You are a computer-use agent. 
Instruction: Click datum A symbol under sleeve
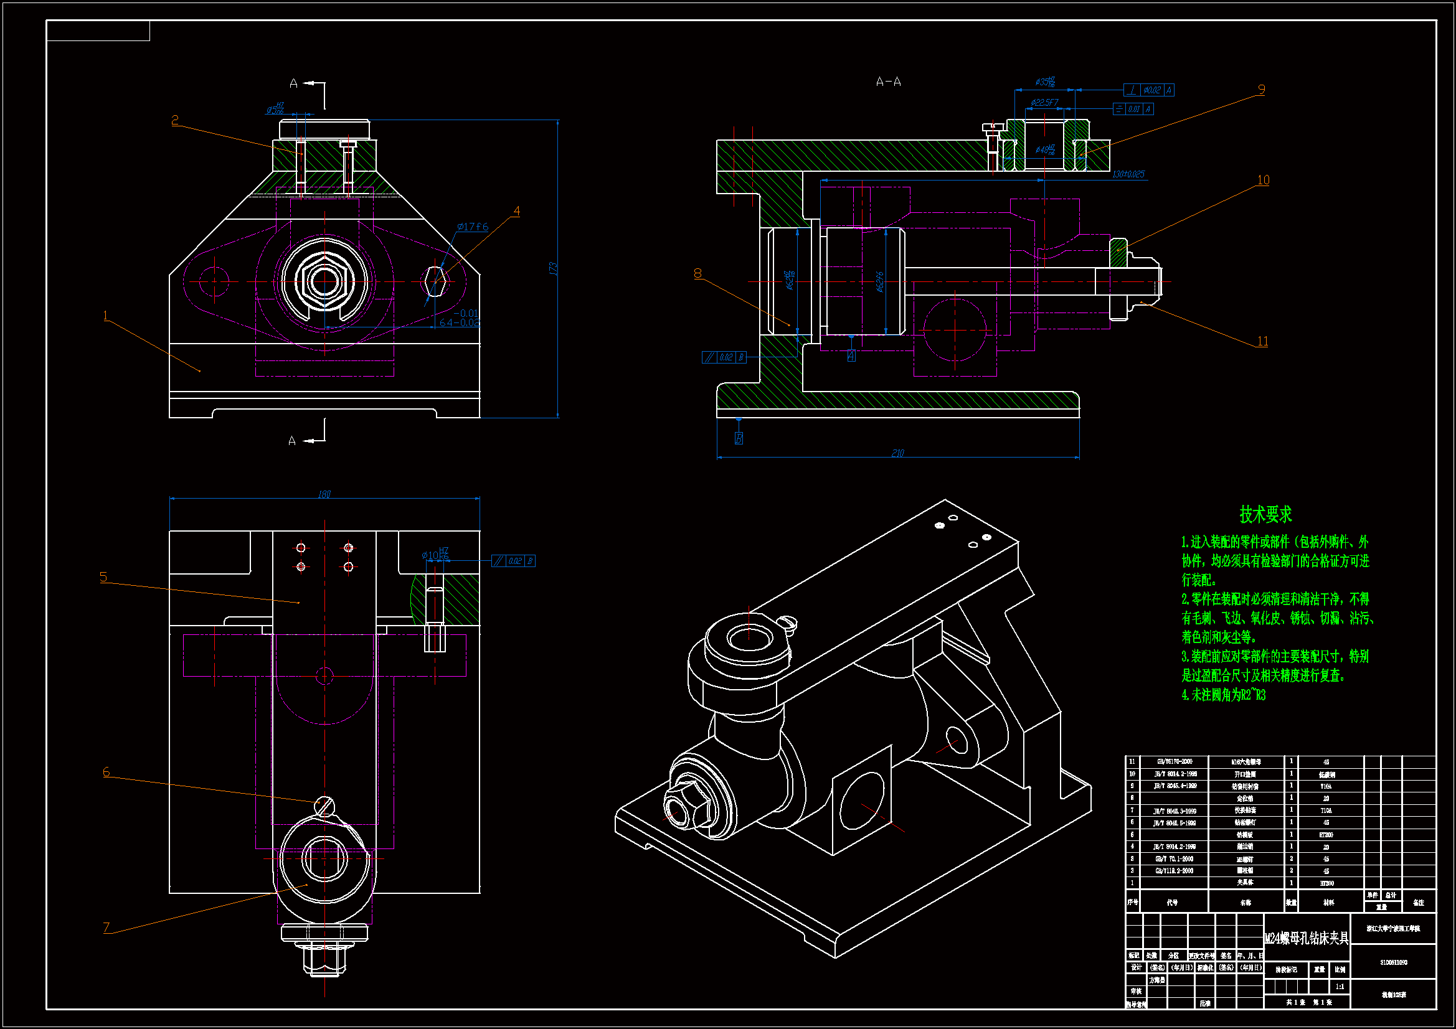[851, 355]
